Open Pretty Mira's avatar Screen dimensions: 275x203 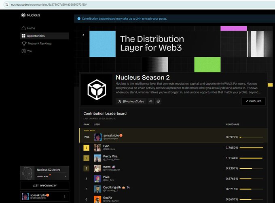tap(97, 158)
